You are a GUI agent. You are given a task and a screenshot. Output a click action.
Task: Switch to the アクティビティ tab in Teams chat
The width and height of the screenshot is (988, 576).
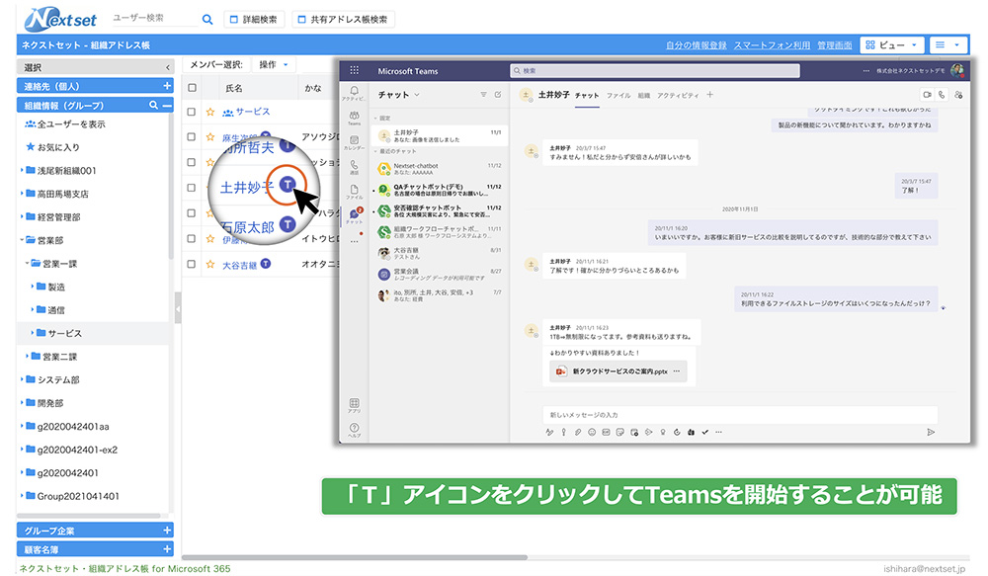point(678,95)
